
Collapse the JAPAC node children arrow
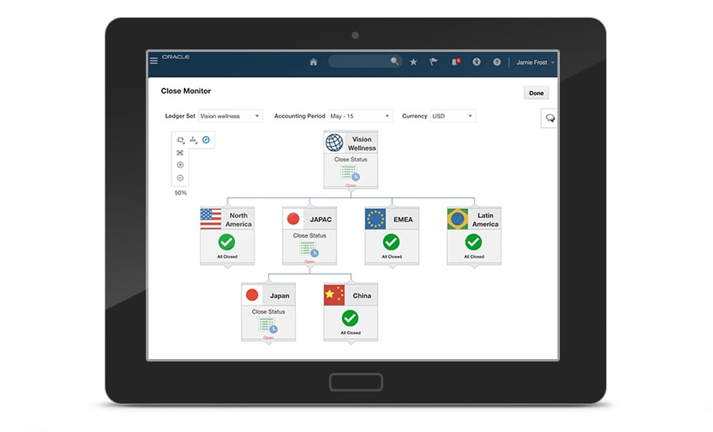pos(310,267)
